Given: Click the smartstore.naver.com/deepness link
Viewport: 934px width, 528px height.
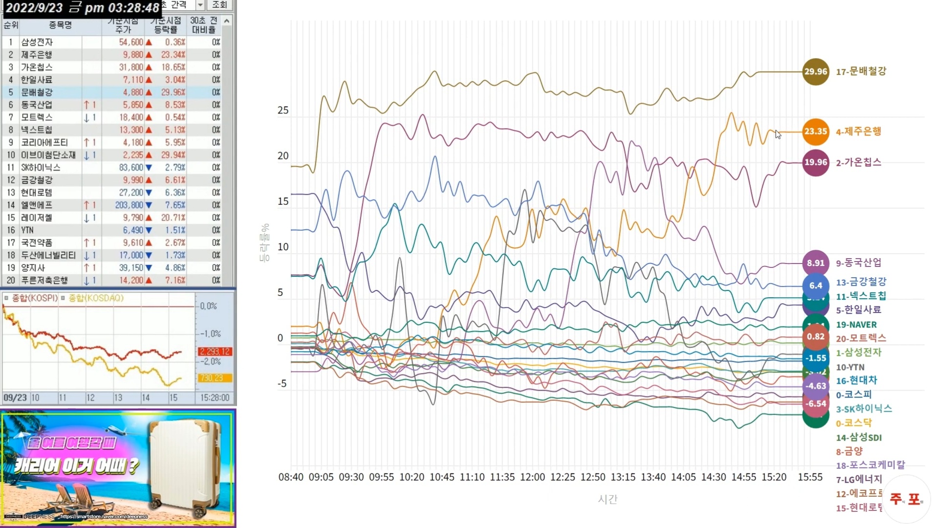Looking at the screenshot, I should point(104,517).
